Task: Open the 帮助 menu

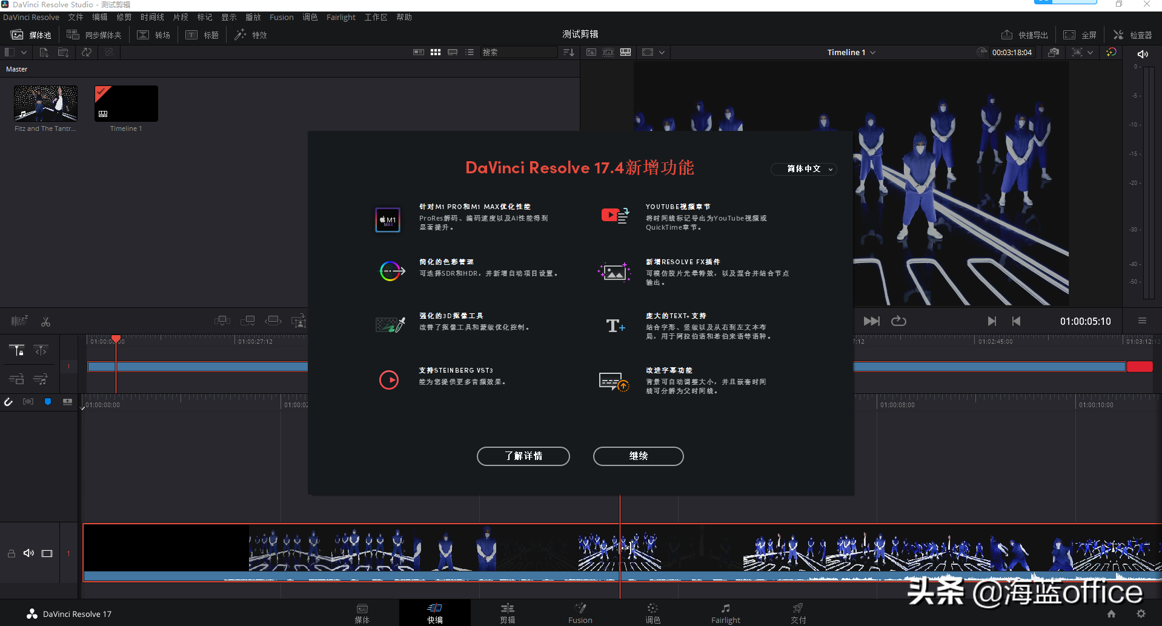Action: click(404, 18)
